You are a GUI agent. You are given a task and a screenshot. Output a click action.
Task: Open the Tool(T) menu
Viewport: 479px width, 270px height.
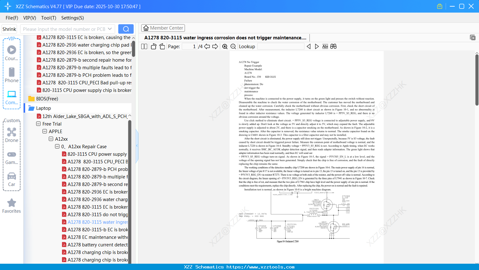tap(49, 18)
